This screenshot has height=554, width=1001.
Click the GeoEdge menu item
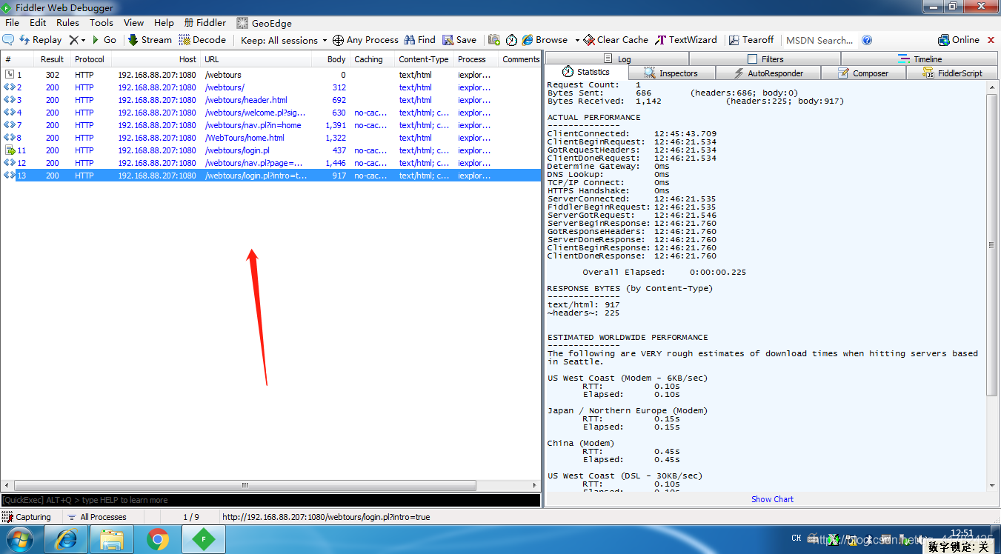(264, 23)
